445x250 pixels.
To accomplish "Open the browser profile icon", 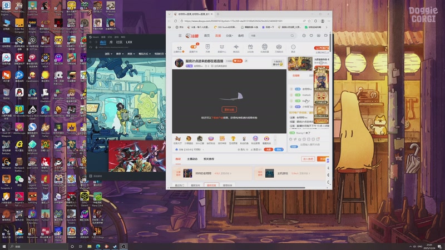I will click(323, 21).
